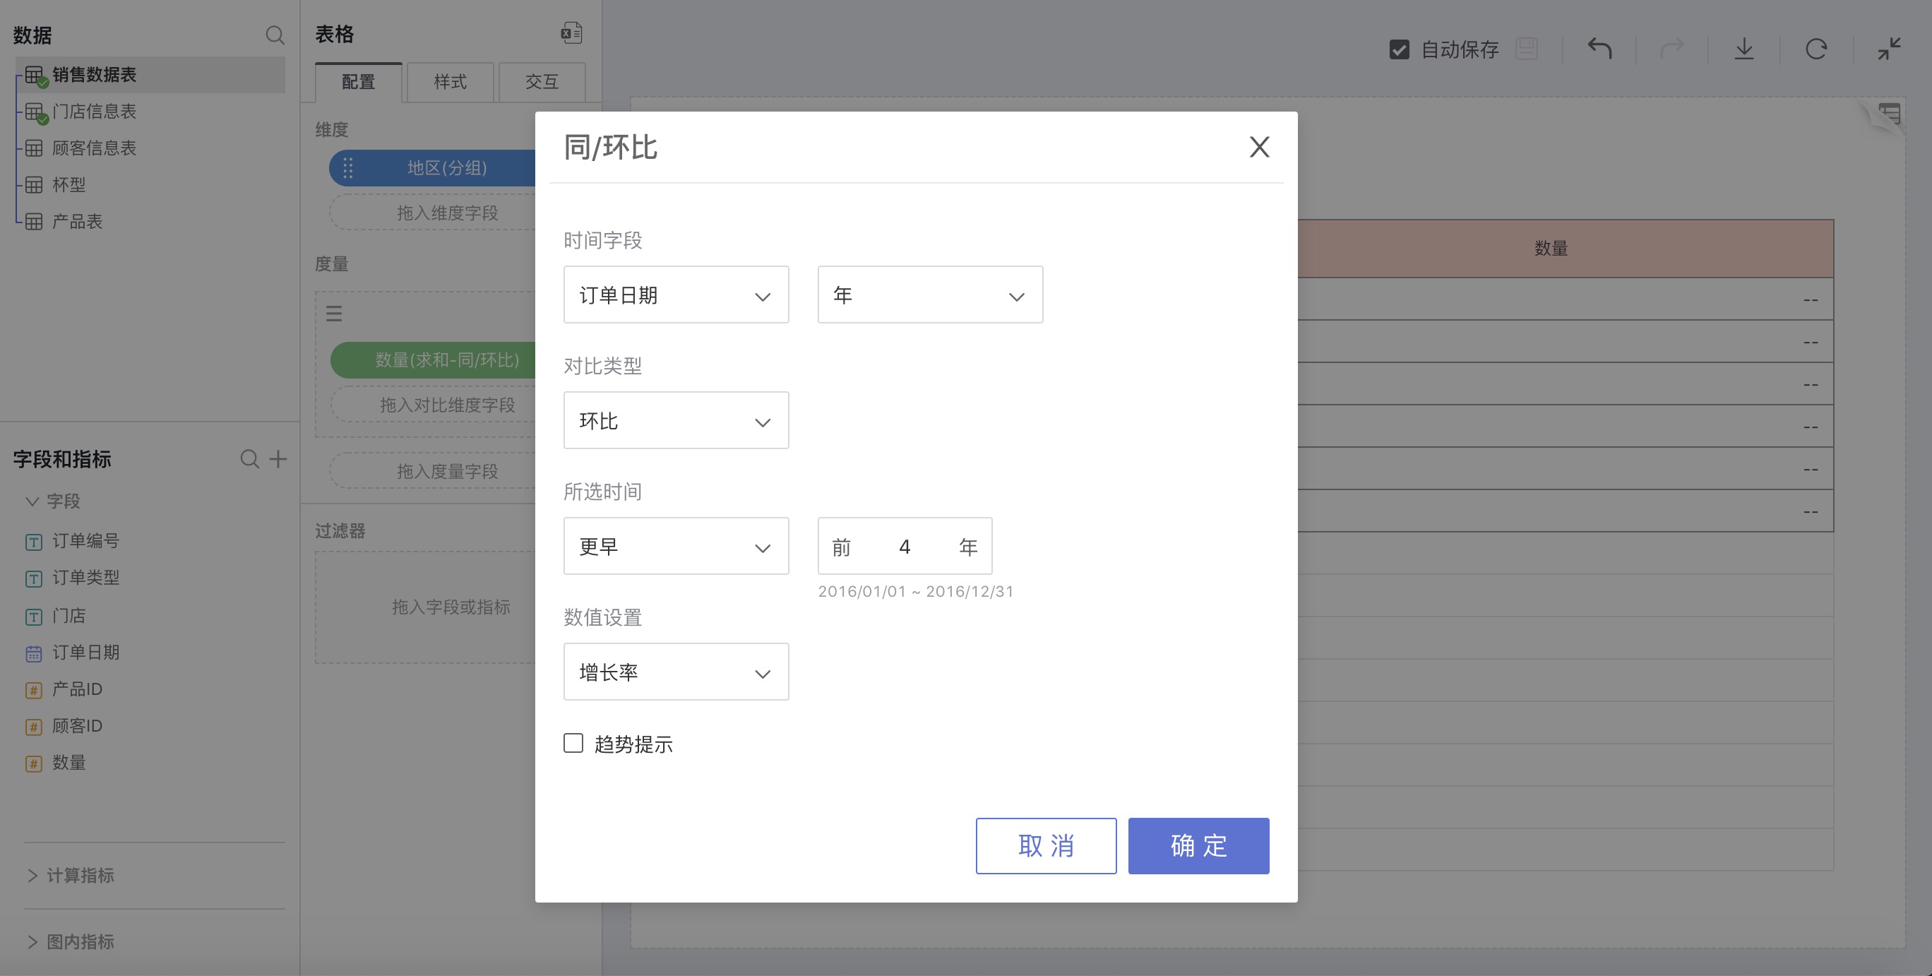Screen dimensions: 1932x976
Task: Switch to the 交互 tab
Action: 542,82
